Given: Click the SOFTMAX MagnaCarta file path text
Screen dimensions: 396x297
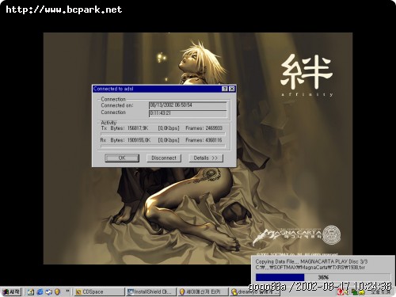Looking at the screenshot, I should click(310, 267).
